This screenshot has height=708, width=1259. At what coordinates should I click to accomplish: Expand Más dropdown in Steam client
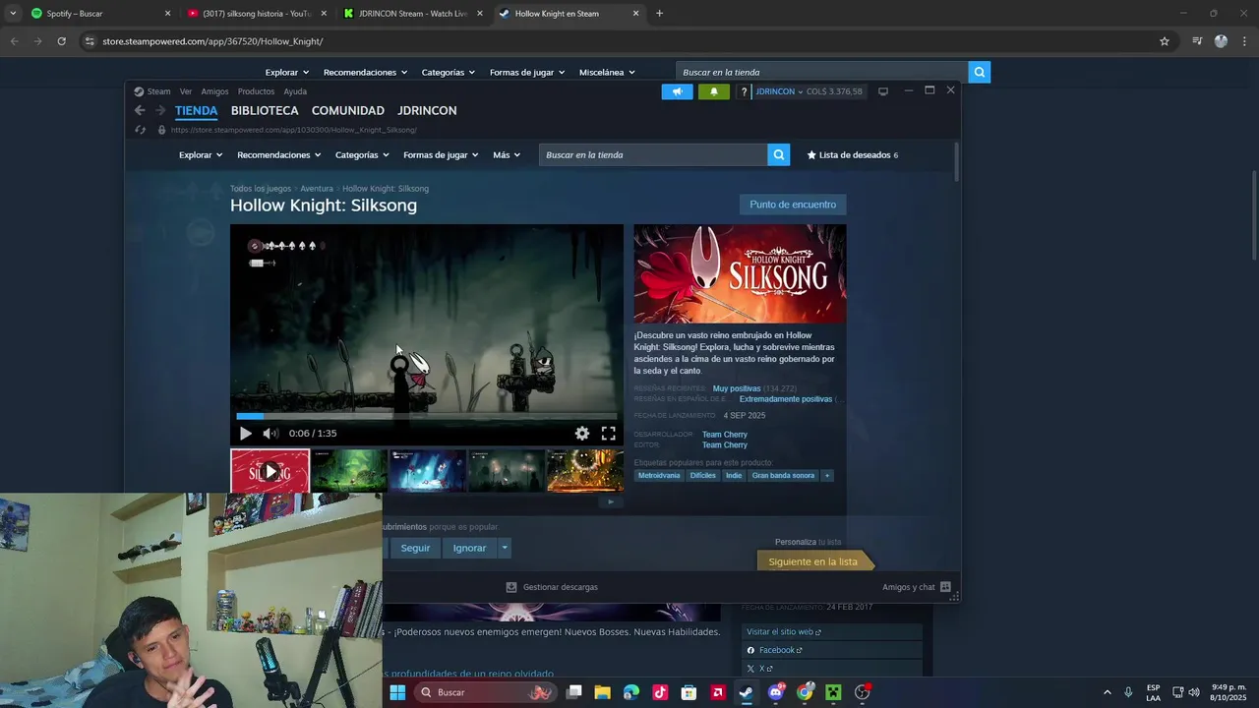tap(507, 154)
